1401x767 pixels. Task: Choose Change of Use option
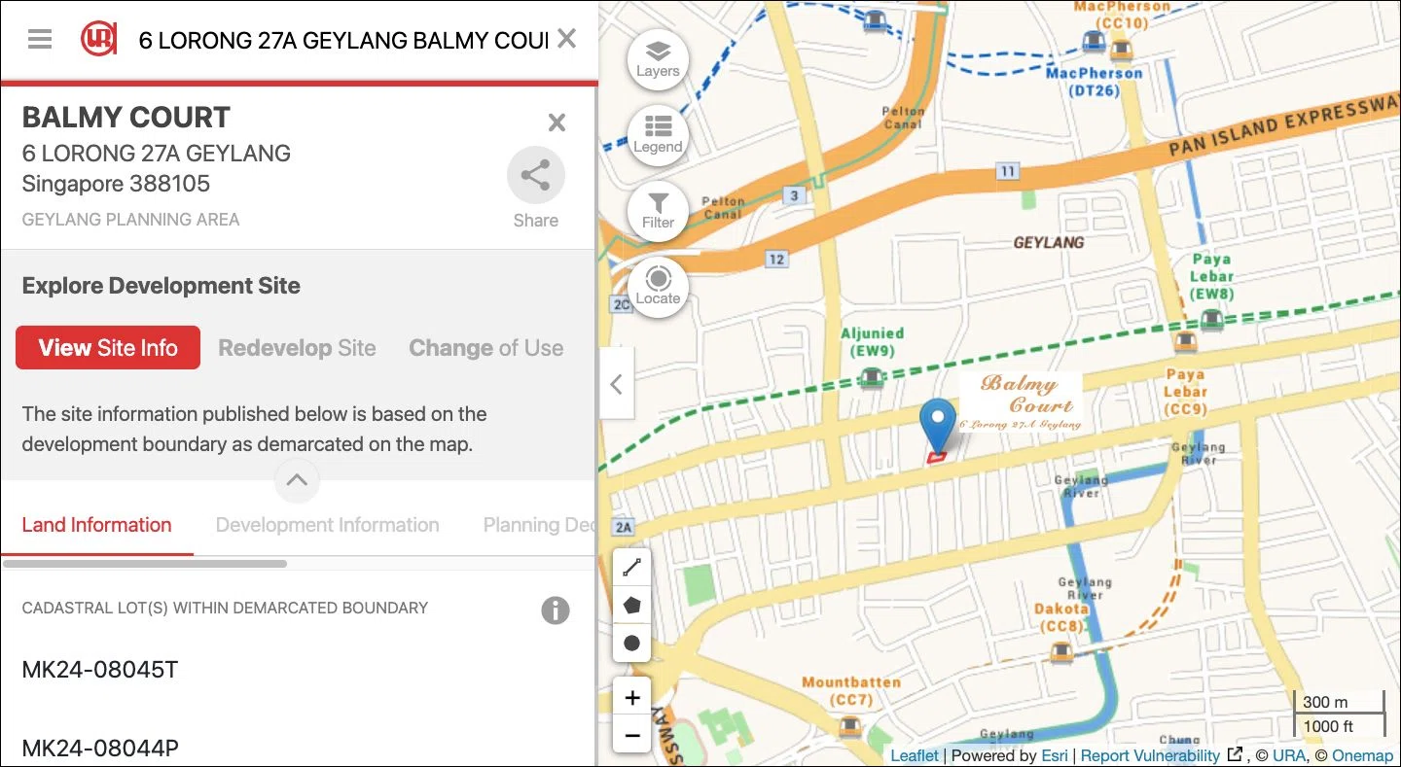click(x=485, y=348)
